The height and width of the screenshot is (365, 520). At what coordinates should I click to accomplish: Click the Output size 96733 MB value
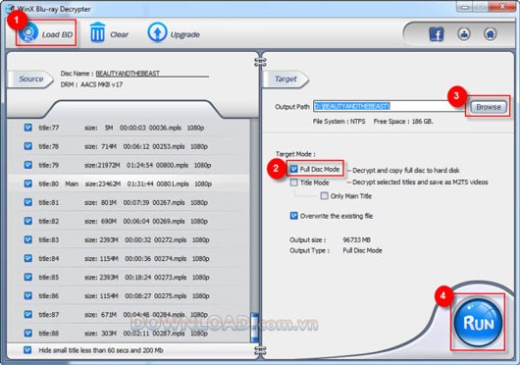click(357, 239)
